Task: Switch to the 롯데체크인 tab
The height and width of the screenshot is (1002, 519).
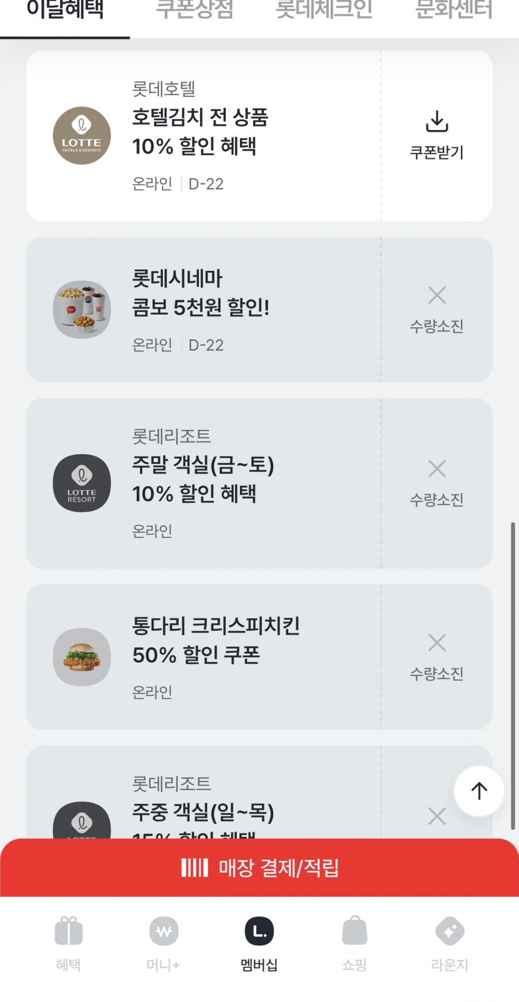Action: (324, 11)
